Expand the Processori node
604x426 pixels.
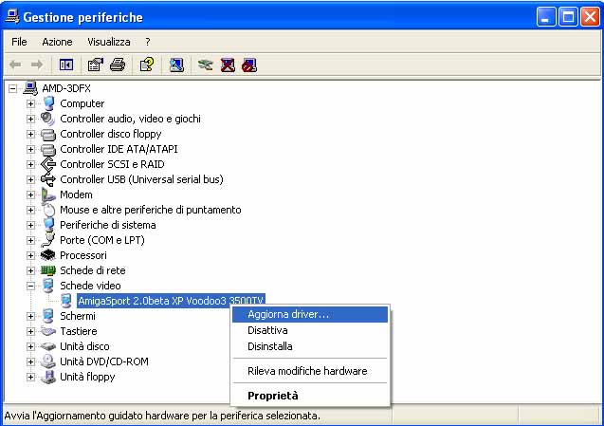click(30, 255)
